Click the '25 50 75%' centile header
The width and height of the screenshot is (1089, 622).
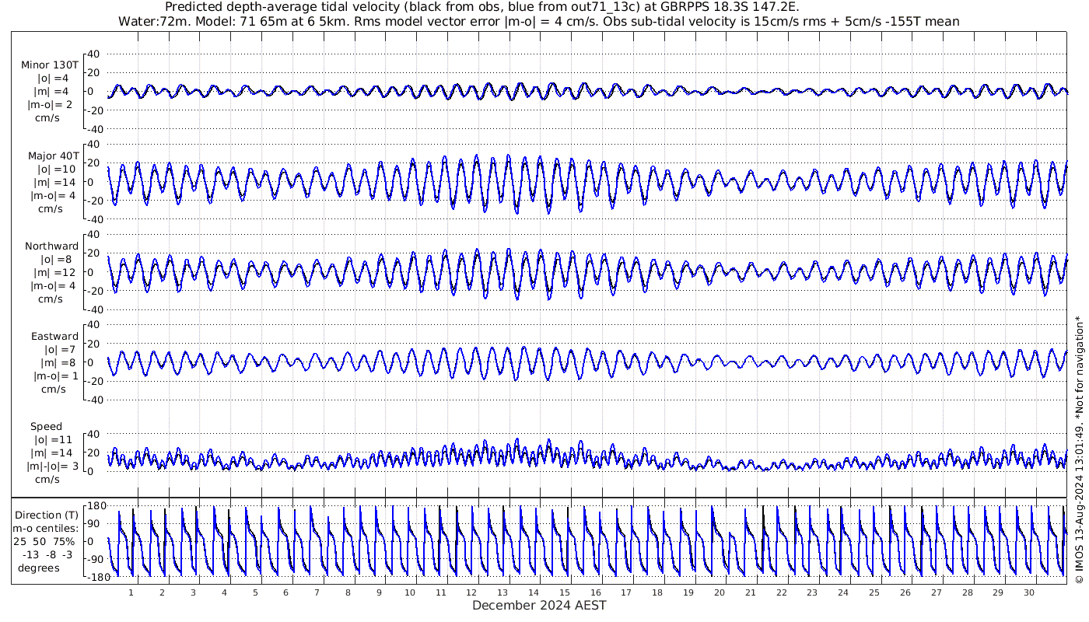44,541
